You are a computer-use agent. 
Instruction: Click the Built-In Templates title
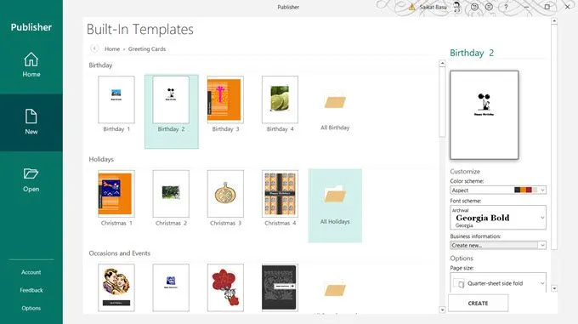point(139,29)
